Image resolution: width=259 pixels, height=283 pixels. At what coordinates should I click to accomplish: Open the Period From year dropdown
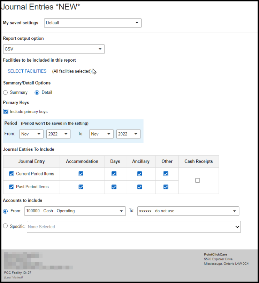(58, 134)
